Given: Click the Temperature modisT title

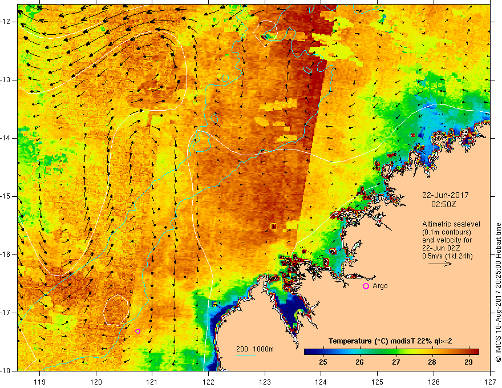Looking at the screenshot, I should (x=390, y=341).
